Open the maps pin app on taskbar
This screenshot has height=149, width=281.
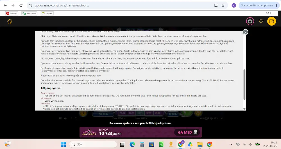click(x=171, y=144)
